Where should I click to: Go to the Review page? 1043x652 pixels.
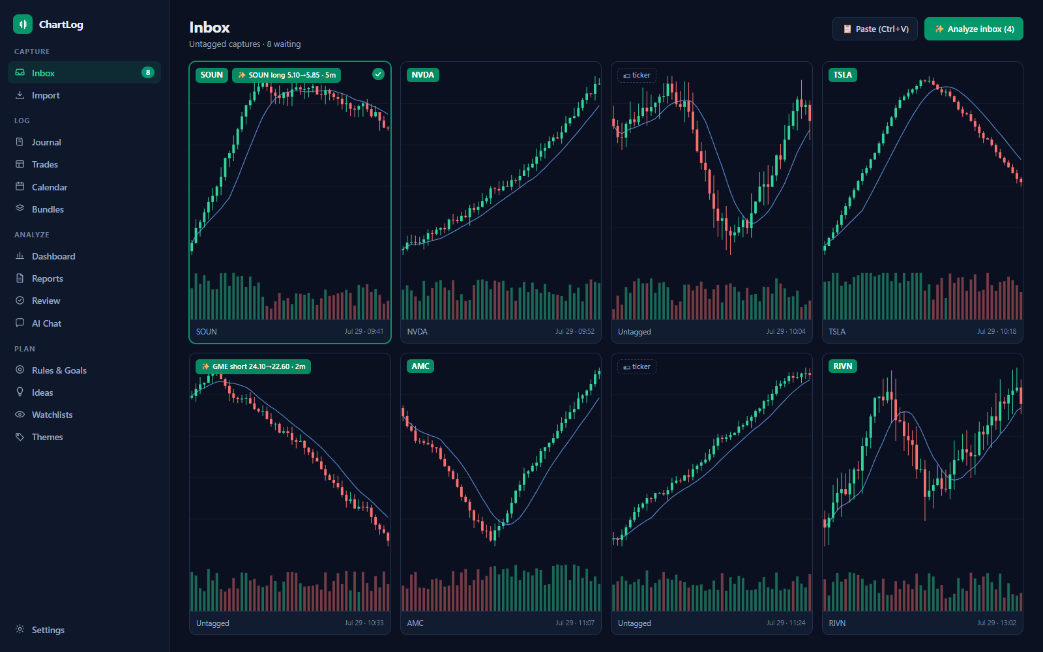tap(84, 300)
